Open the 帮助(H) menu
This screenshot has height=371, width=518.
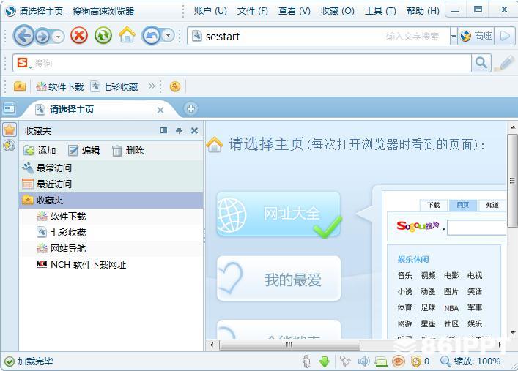tap(423, 11)
